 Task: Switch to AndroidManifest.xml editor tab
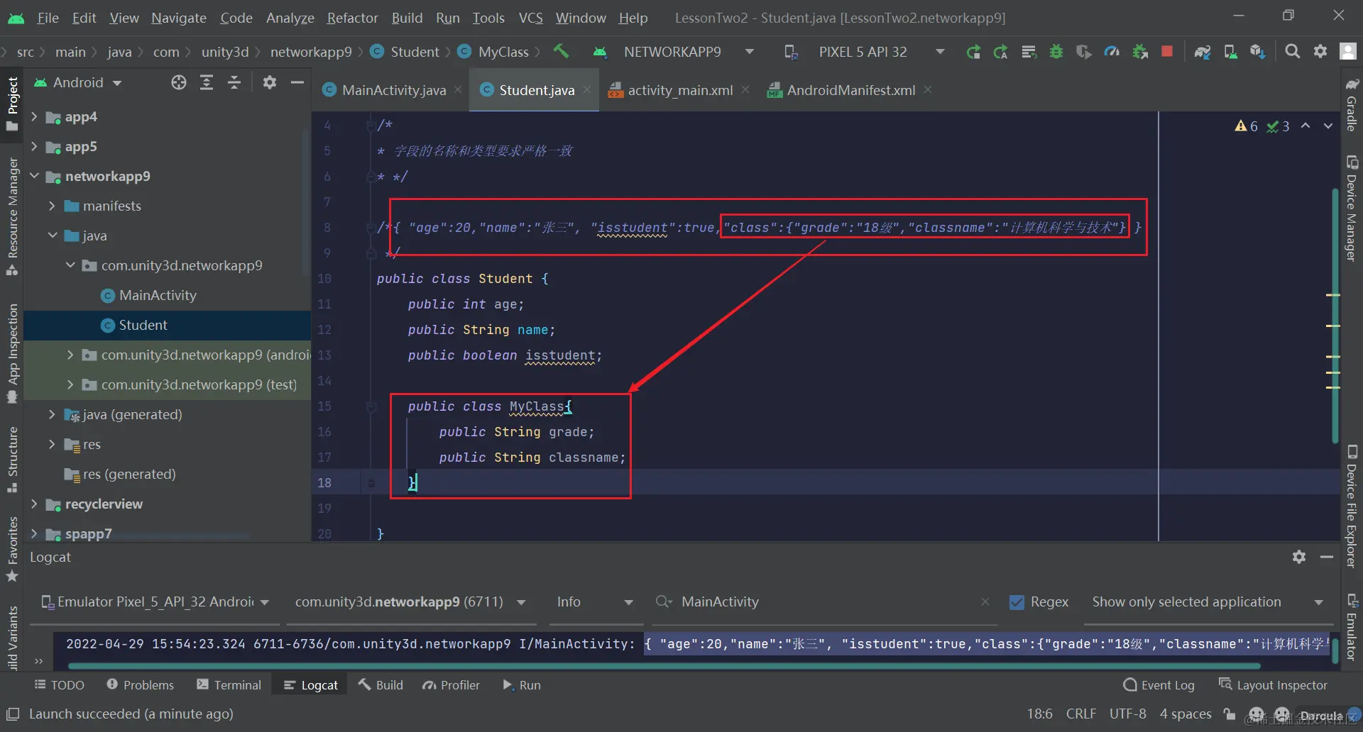coord(850,90)
